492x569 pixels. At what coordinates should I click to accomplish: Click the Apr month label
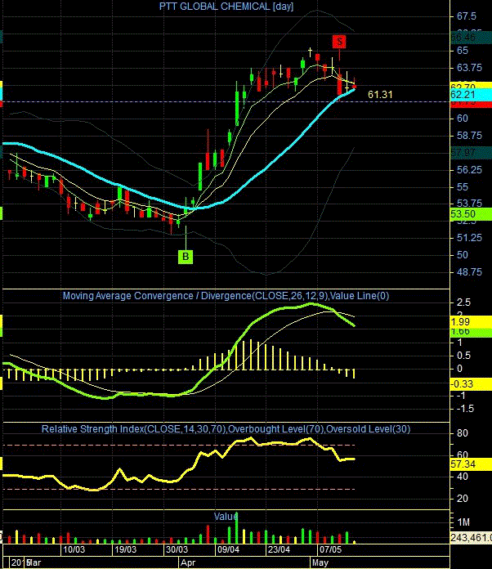[188, 562]
